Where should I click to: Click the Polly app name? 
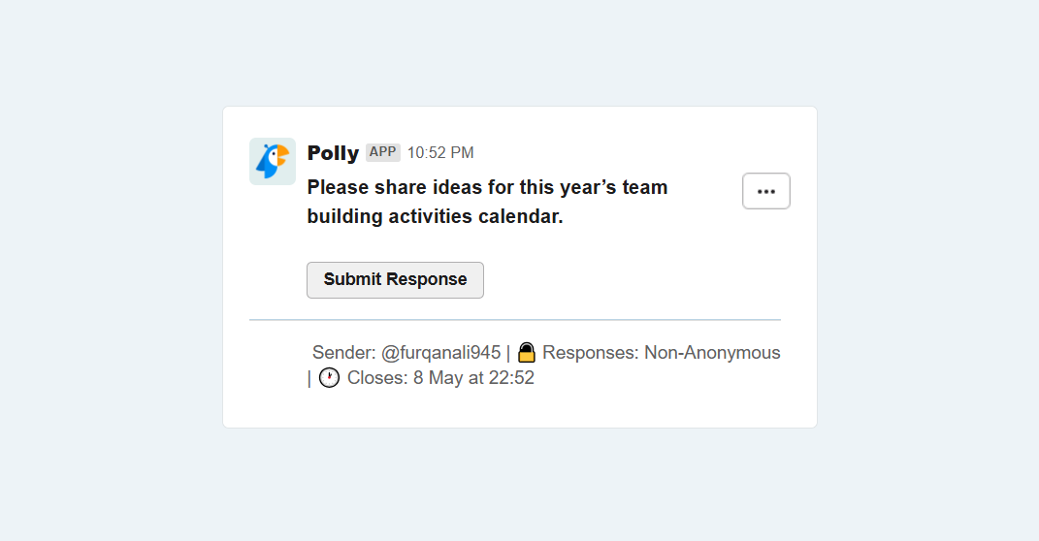pos(333,153)
